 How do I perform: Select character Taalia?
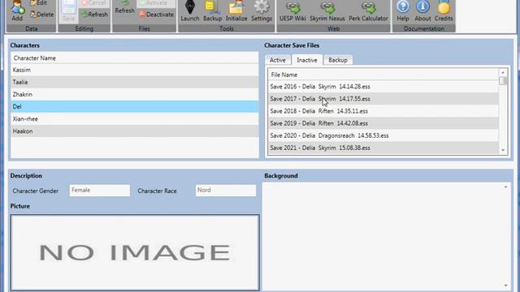[135, 82]
